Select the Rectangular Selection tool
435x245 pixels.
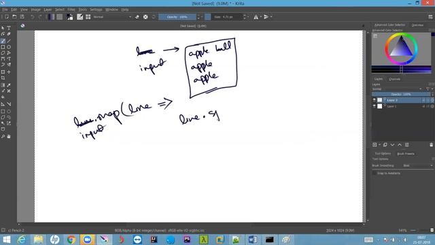[3, 111]
